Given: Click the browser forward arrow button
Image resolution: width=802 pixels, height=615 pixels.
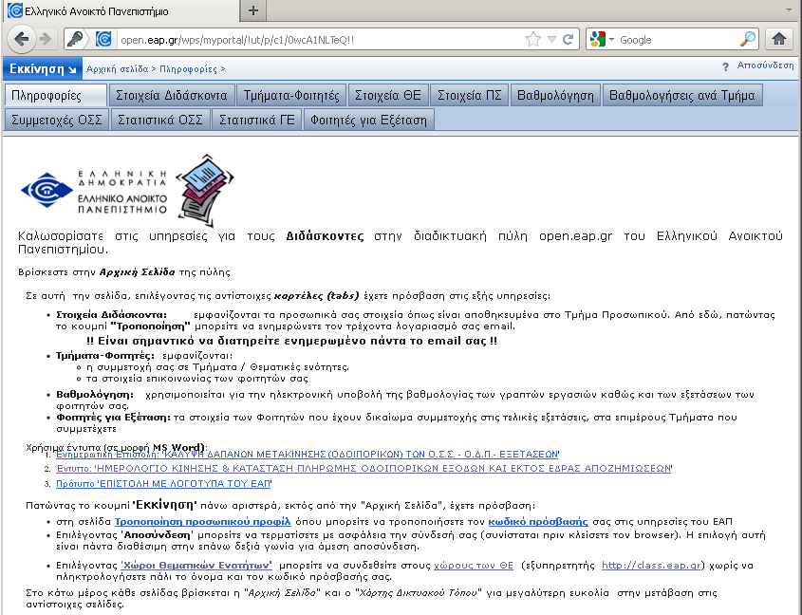Looking at the screenshot, I should 47,40.
